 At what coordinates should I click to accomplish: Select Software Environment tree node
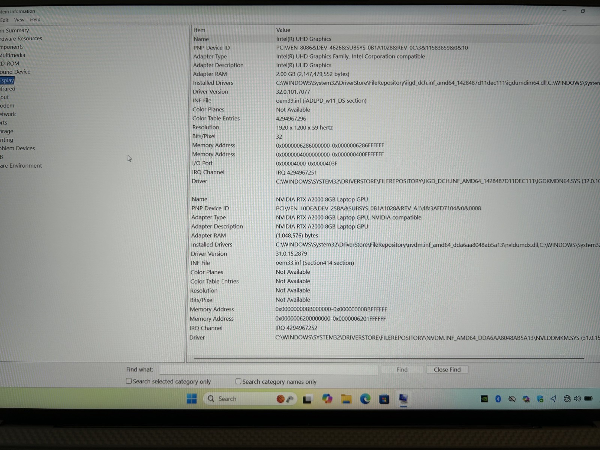[21, 165]
